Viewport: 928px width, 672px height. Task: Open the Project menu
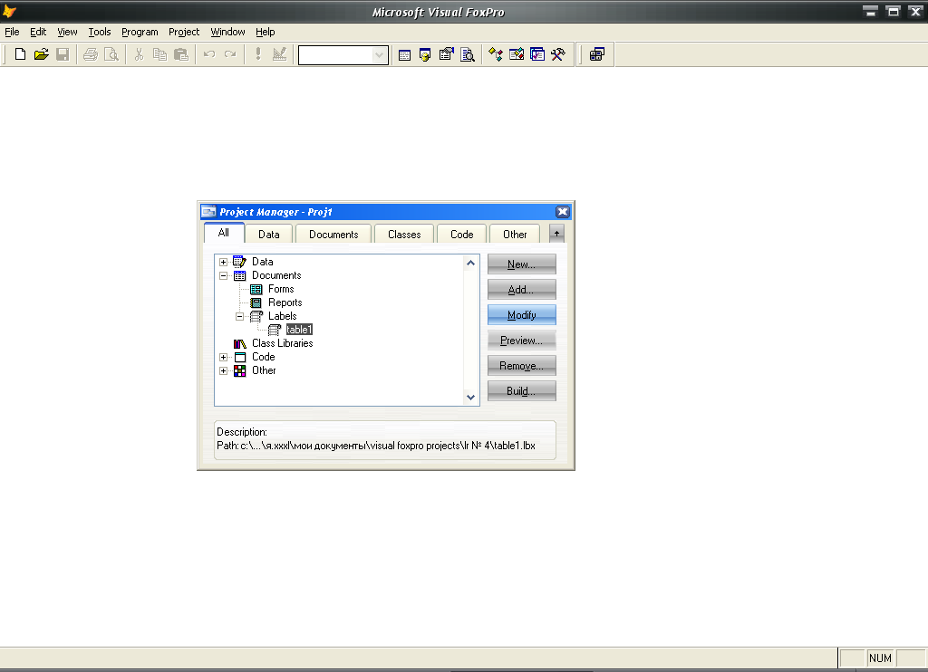(x=183, y=32)
